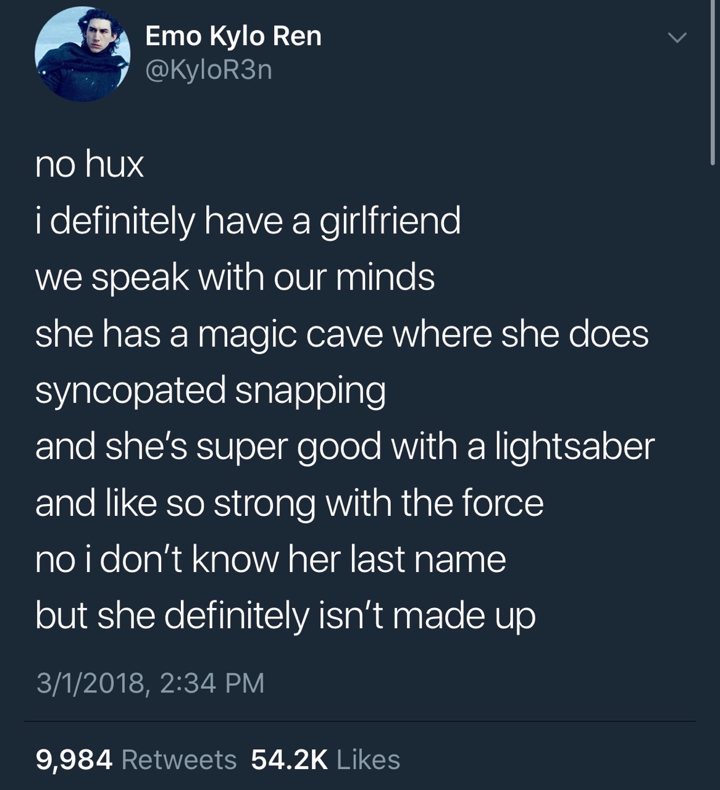Click the "syncopated snapping" text
The image size is (720, 790).
tap(211, 390)
